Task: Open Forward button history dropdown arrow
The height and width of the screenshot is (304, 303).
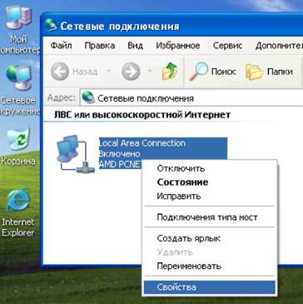Action: pyautogui.click(x=150, y=72)
